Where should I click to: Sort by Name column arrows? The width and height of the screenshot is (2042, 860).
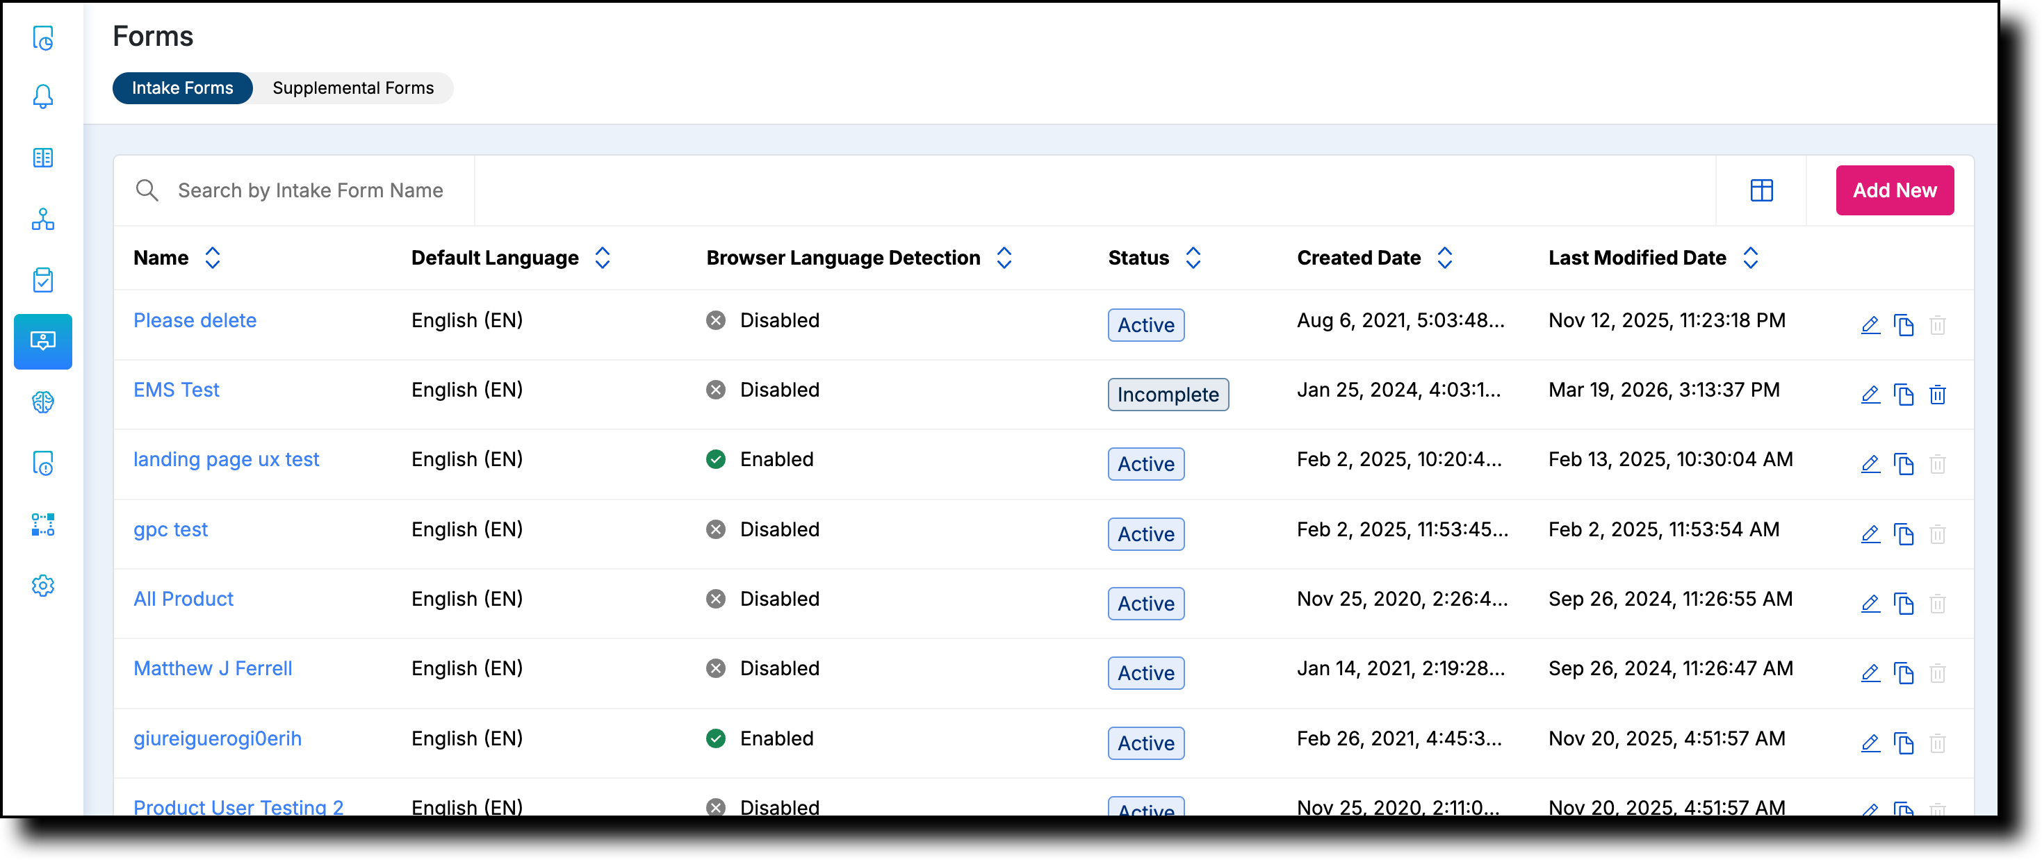coord(213,258)
